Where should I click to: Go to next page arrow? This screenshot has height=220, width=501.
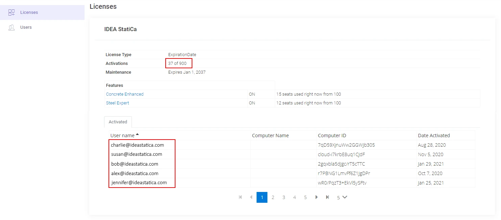[316, 197]
